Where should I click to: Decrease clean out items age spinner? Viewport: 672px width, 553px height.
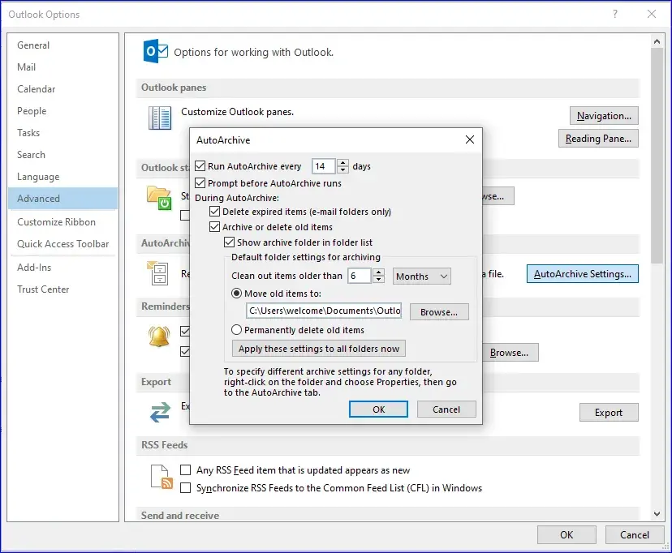click(x=378, y=281)
